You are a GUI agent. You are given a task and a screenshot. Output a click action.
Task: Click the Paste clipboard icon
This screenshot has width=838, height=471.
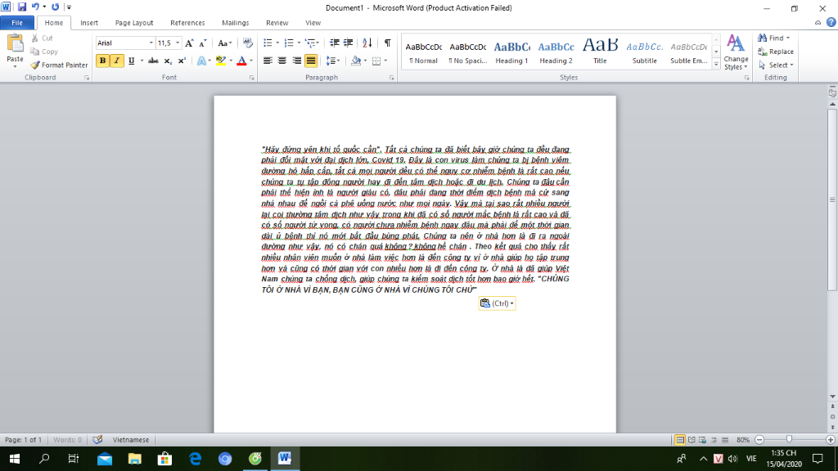[x=15, y=43]
